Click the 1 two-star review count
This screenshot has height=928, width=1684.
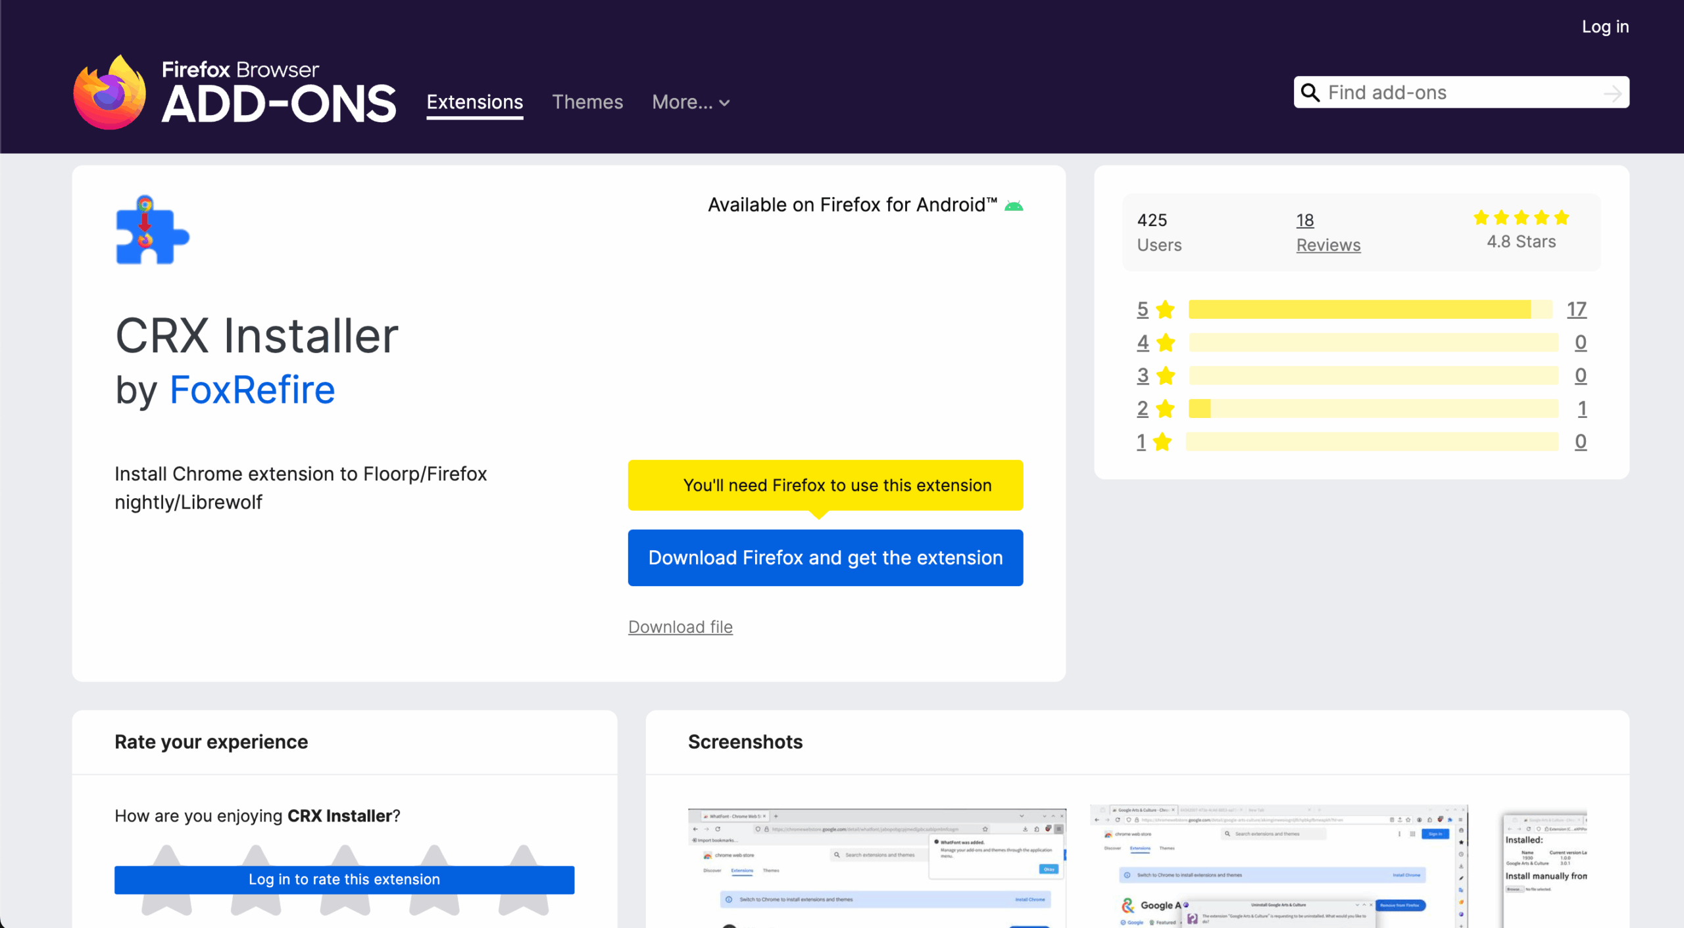pyautogui.click(x=1582, y=409)
